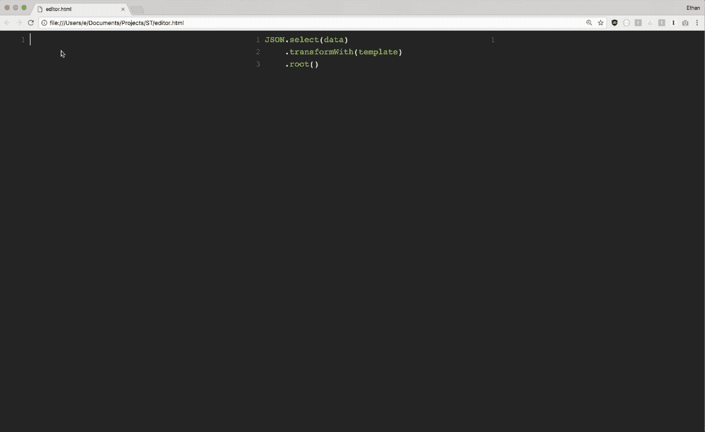This screenshot has width=705, height=432.
Task: Open the Ethan profile switcher
Action: pyautogui.click(x=693, y=8)
